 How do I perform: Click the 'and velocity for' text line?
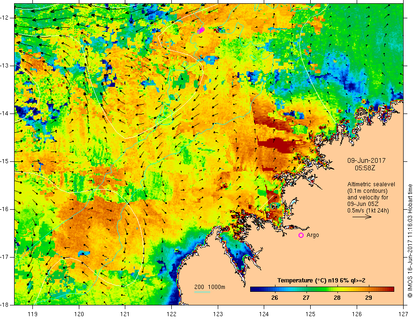[x=367, y=197]
